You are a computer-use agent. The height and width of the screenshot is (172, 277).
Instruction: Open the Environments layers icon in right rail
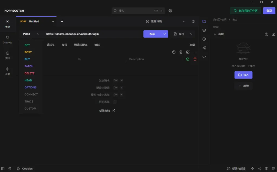click(x=204, y=30)
